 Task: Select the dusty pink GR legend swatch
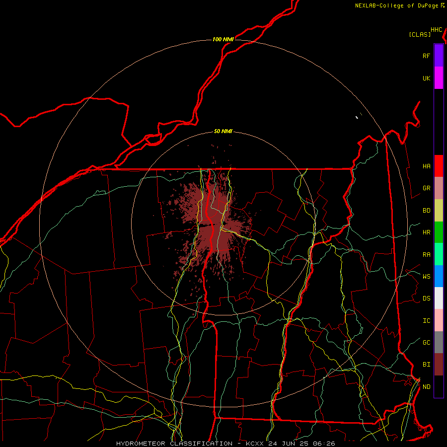pyautogui.click(x=439, y=188)
